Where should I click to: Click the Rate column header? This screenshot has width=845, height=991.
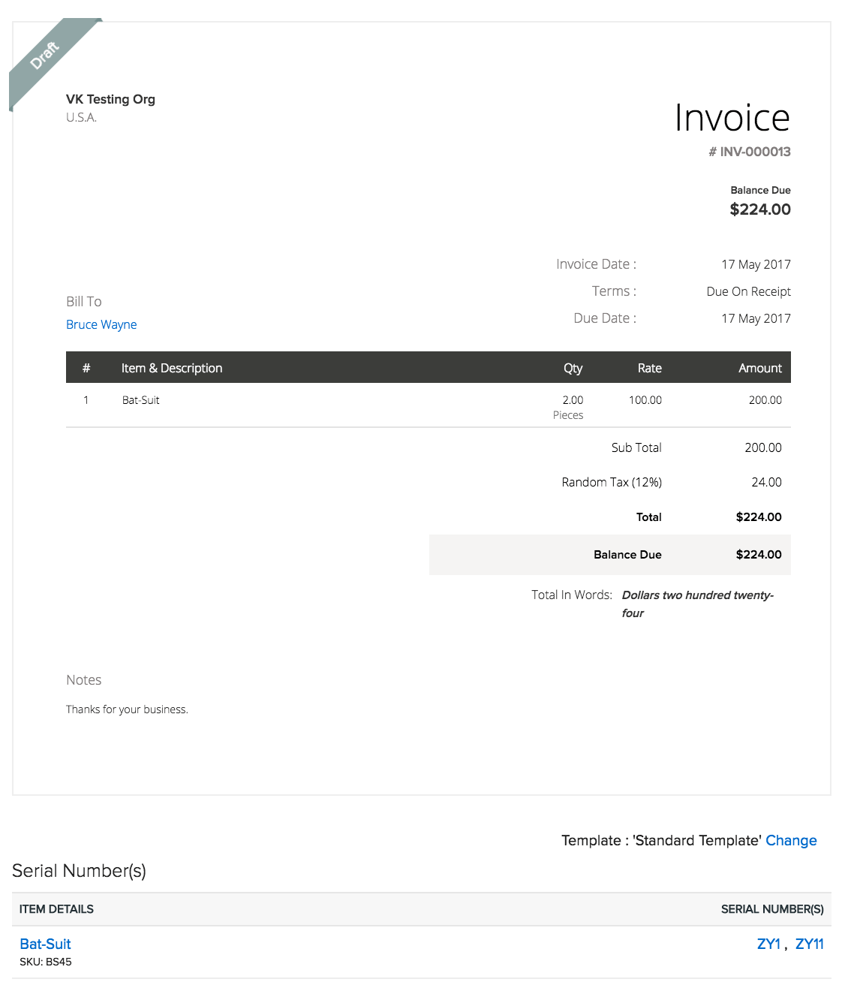tap(649, 368)
